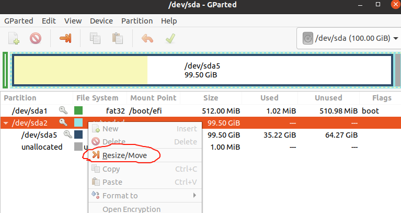Select the /dev/sda5 block in disk map
Viewport: 401px width, 213px height.
click(x=202, y=70)
